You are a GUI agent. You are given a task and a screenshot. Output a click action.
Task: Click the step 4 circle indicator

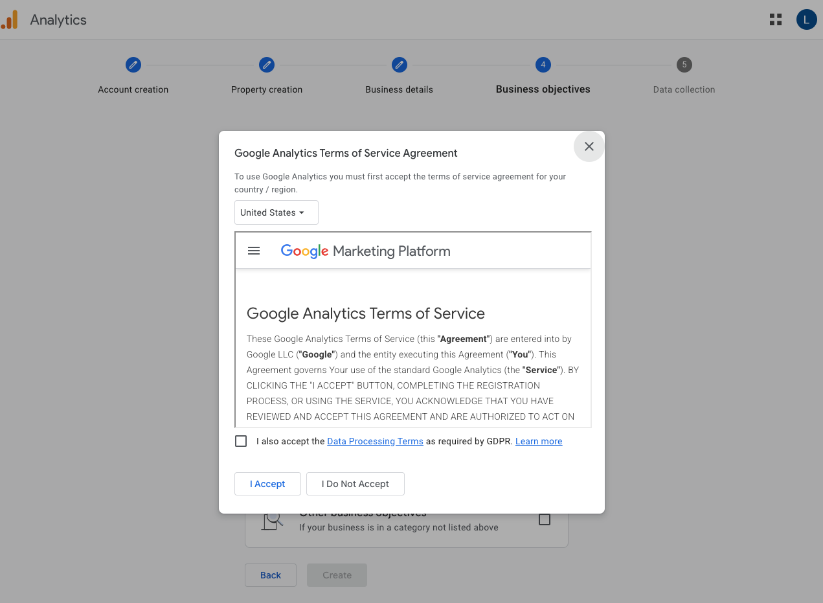543,65
